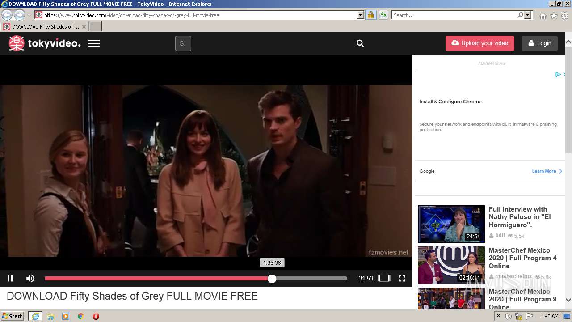This screenshot has width=572, height=322.
Task: Seek to the unplayed portion of the timeline
Action: 311,279
